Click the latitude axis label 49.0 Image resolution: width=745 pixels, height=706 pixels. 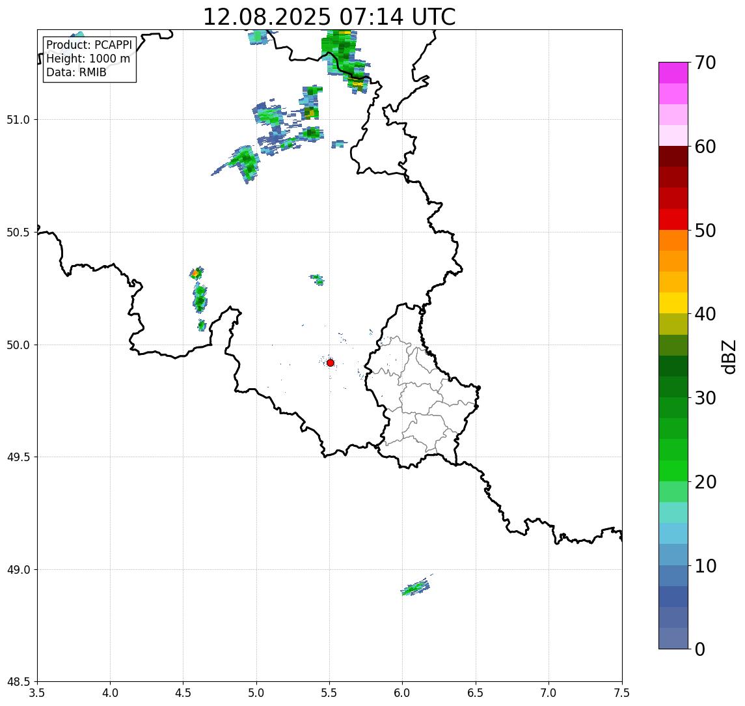pos(18,569)
